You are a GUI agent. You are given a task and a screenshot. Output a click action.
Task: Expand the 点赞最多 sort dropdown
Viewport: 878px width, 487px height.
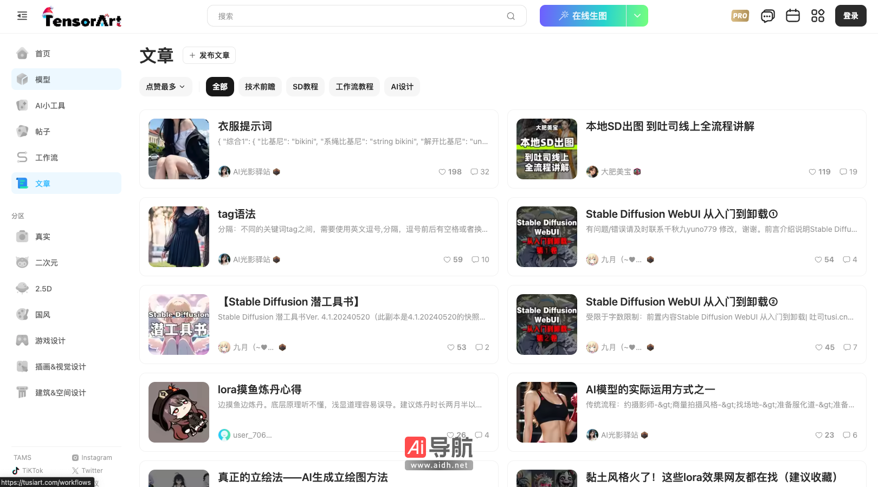165,87
